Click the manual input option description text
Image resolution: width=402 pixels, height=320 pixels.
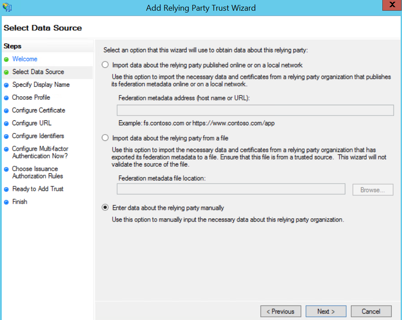[x=228, y=220]
